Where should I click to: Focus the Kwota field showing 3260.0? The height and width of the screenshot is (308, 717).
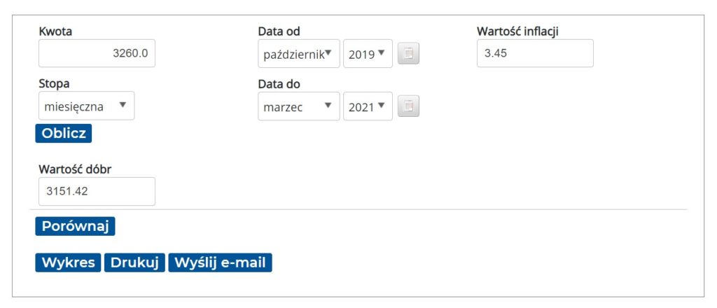click(97, 53)
